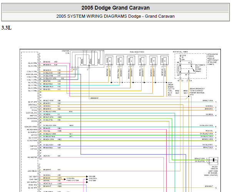Click fuel injector number 3 symbol

point(120,60)
